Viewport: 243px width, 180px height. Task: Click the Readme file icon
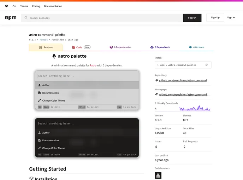(x=41, y=47)
